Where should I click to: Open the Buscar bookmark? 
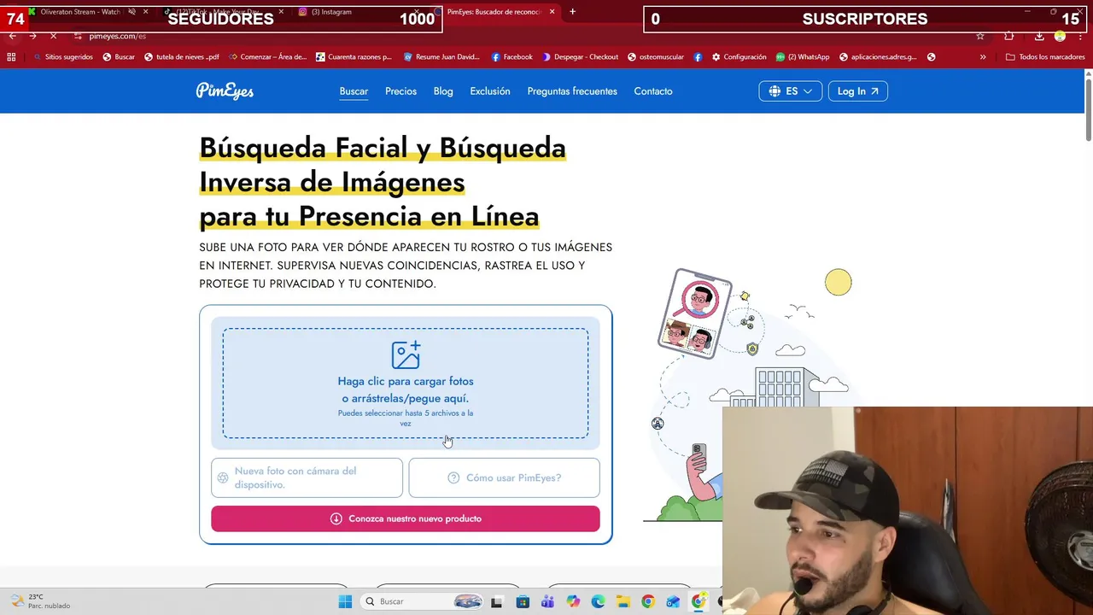click(119, 57)
